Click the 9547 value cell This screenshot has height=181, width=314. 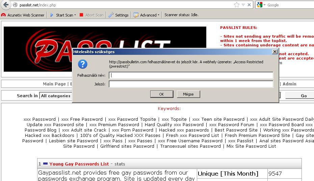point(285,174)
